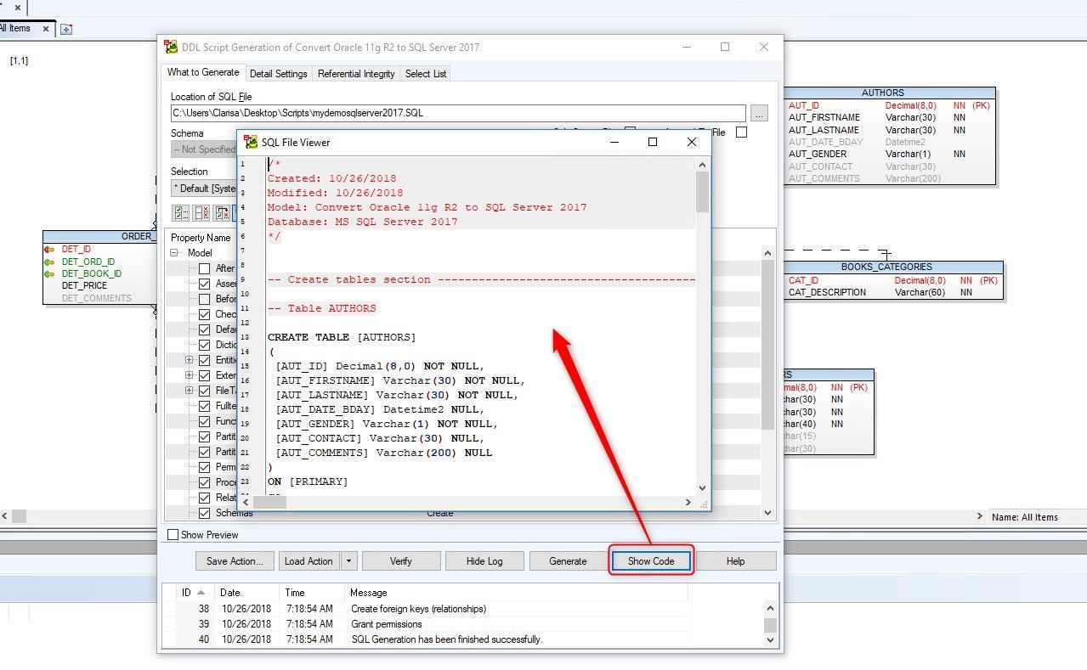Viewport: 1087px width, 670px height.
Task: Open the Select List tab
Action: [x=426, y=74]
